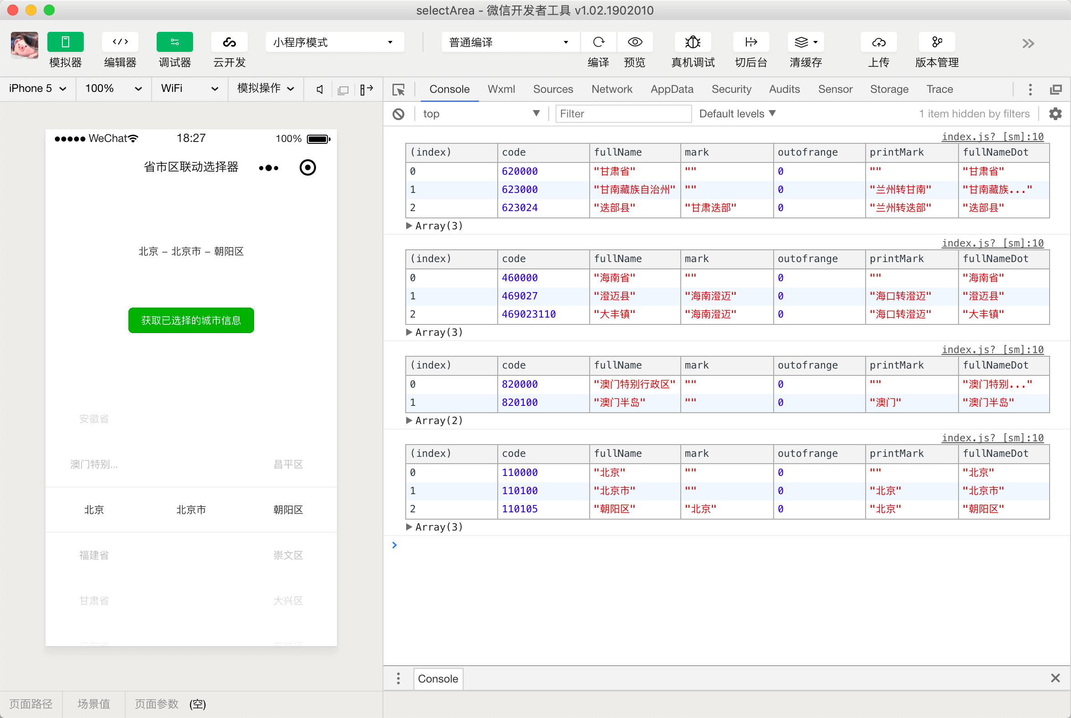
Task: Open version management icon
Action: [x=937, y=42]
